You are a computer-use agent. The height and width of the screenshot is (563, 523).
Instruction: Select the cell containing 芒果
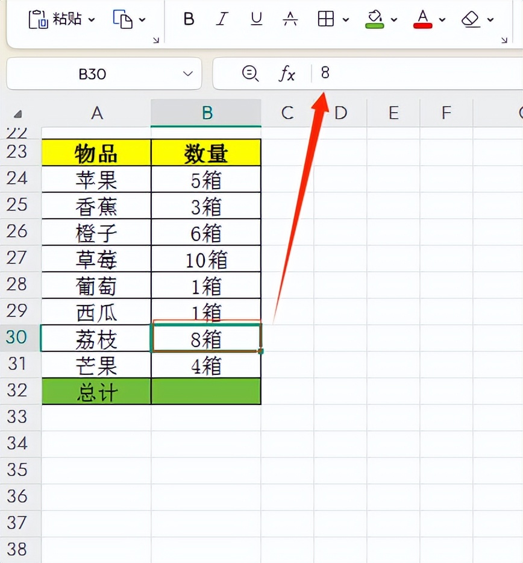click(x=96, y=365)
